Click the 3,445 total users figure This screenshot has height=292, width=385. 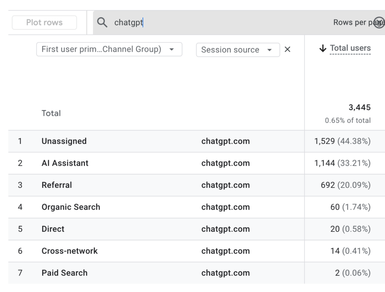[359, 107]
